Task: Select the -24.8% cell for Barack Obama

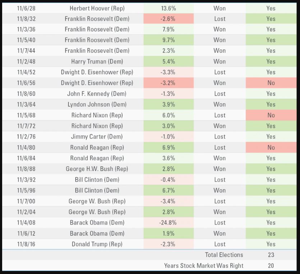Action: point(169,222)
